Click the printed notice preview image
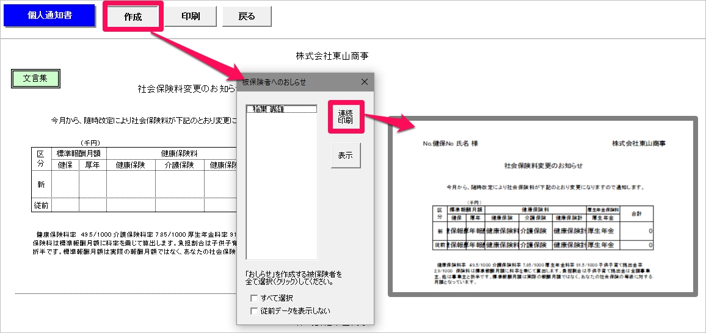 542,207
